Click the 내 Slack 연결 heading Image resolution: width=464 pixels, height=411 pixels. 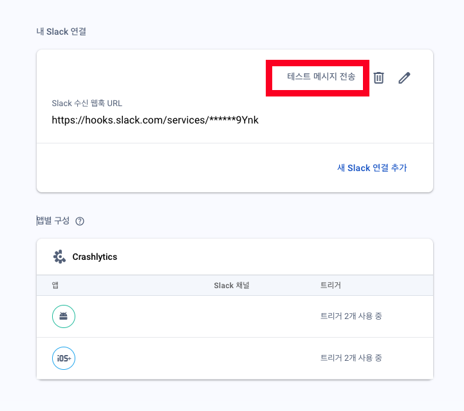[61, 32]
